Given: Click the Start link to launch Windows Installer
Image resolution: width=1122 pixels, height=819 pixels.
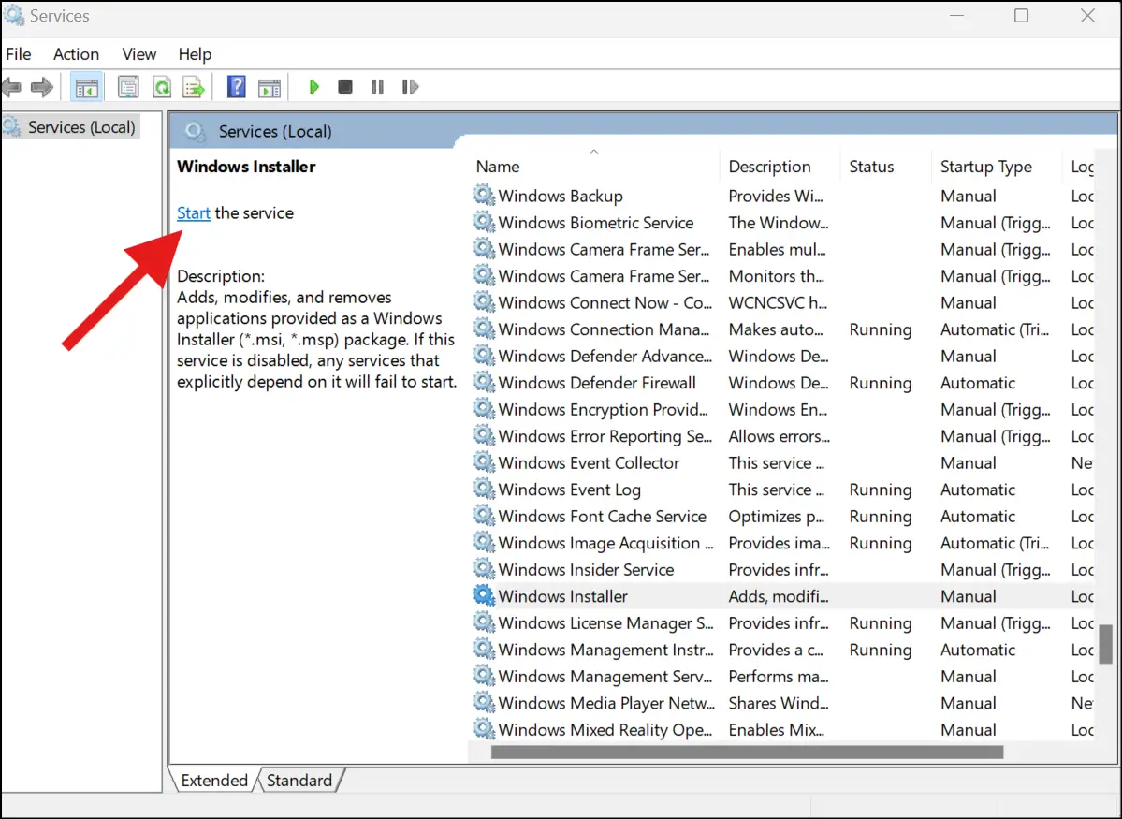Looking at the screenshot, I should (x=193, y=212).
